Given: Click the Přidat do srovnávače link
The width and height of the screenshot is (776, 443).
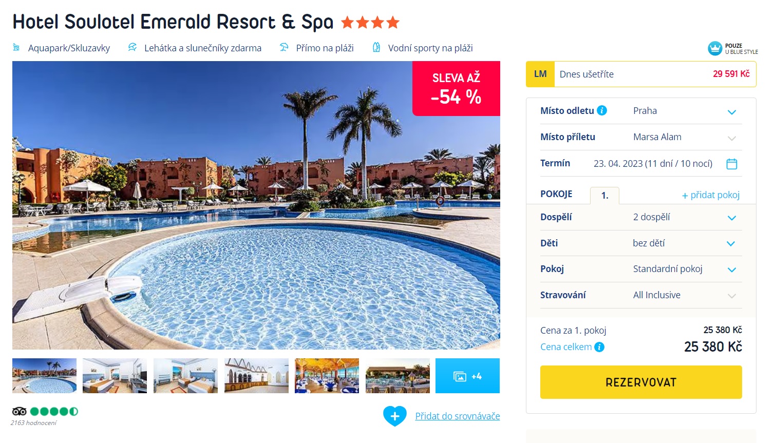Looking at the screenshot, I should 458,416.
